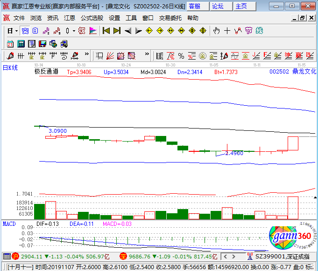318x271 pixels.
Task: Click the time-line tool with F
Action: [x=53, y=56]
